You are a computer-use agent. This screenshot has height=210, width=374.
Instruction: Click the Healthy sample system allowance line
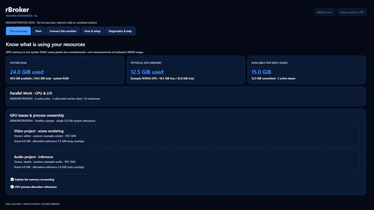coord(52,121)
